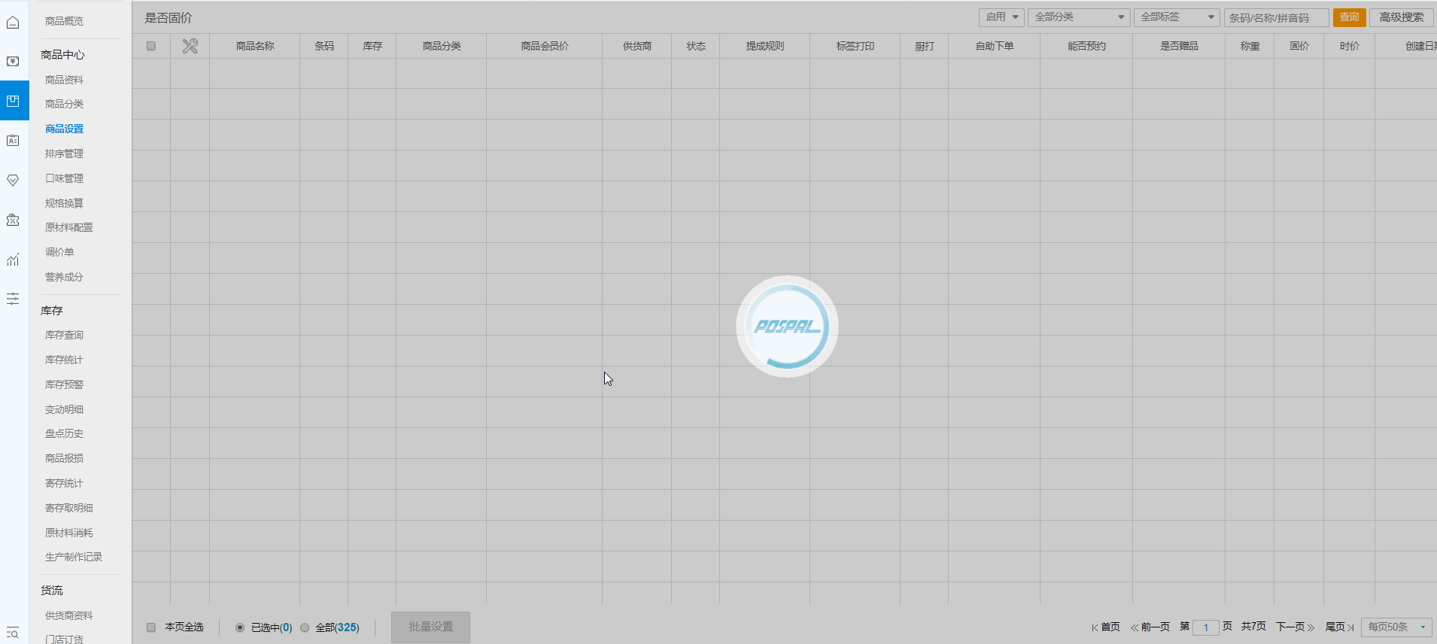Click the wrench tools column icon
This screenshot has width=1437, height=644.
click(x=190, y=47)
